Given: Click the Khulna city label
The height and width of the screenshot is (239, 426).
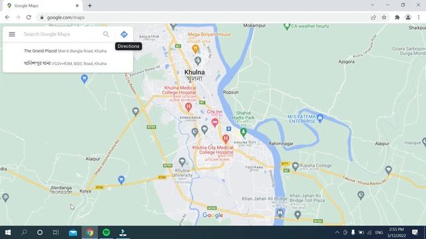Looking at the screenshot, I should [194, 72].
